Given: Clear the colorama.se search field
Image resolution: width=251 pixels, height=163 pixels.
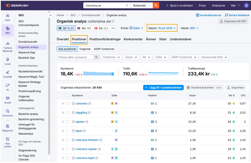Looking at the screenshot, I should [x=127, y=6].
